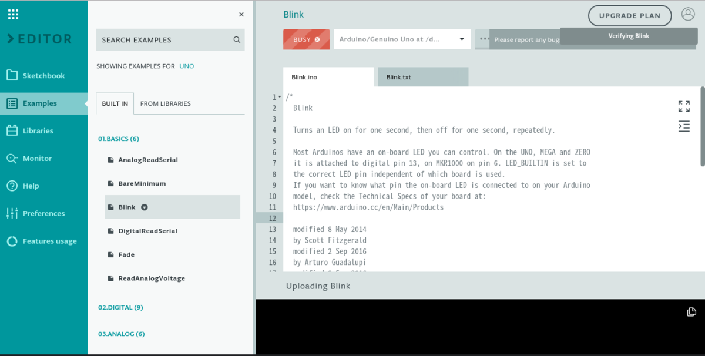Click the arduino.cc Products URL text

pos(368,207)
